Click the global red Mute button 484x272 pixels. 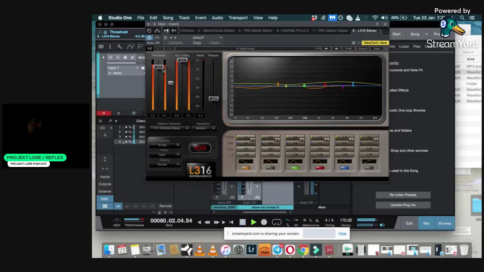[x=104, y=113]
